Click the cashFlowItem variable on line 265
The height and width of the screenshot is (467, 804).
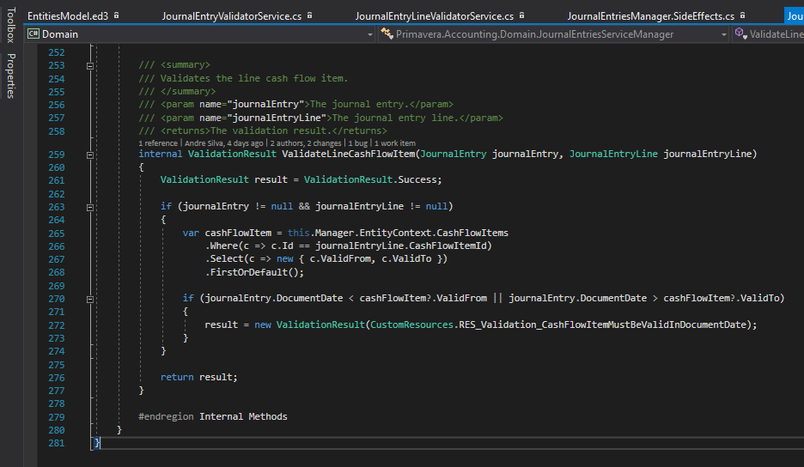tap(238, 233)
